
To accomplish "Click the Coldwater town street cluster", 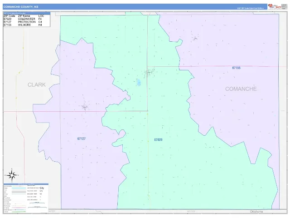I will pyautogui.click(x=150, y=72).
